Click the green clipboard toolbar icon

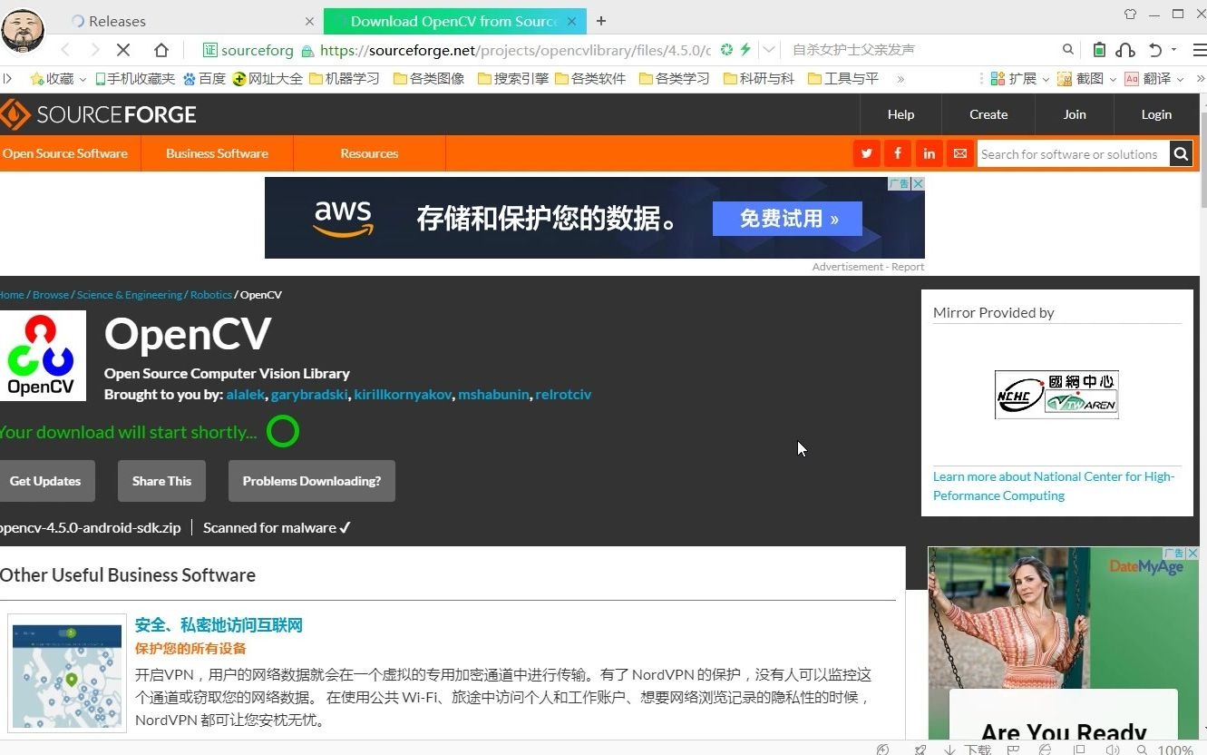1099,50
